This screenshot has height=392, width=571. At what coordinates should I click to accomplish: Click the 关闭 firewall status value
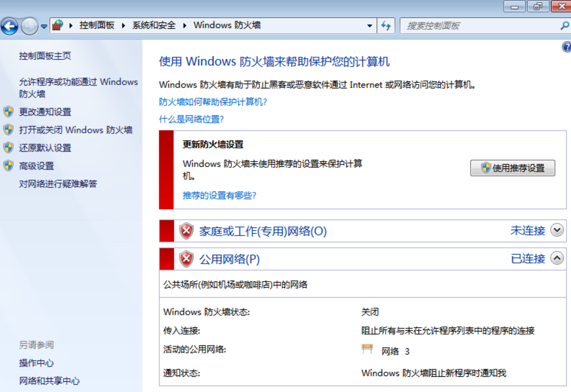(370, 312)
